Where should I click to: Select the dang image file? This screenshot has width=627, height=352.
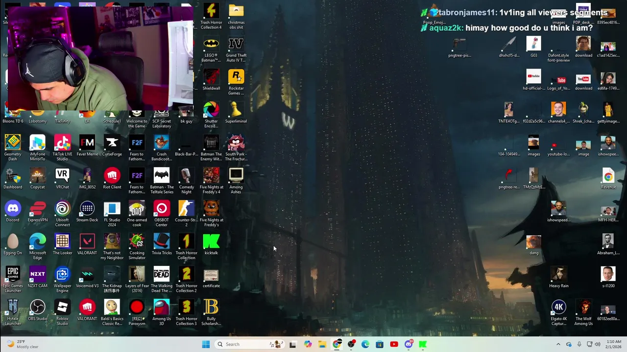pyautogui.click(x=534, y=244)
